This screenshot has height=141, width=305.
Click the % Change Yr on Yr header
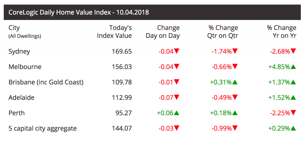tap(281, 32)
